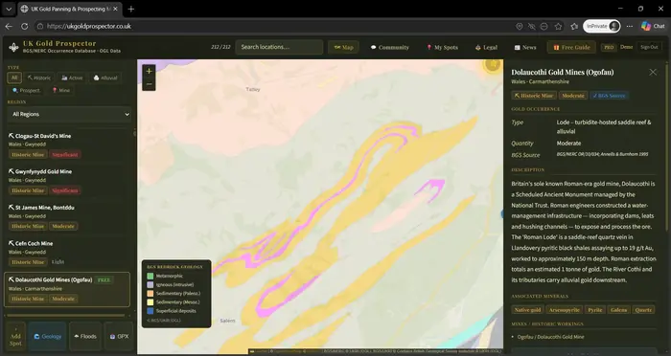This screenshot has height=356, width=671.
Task: Open the Legal page
Action: [x=486, y=48]
